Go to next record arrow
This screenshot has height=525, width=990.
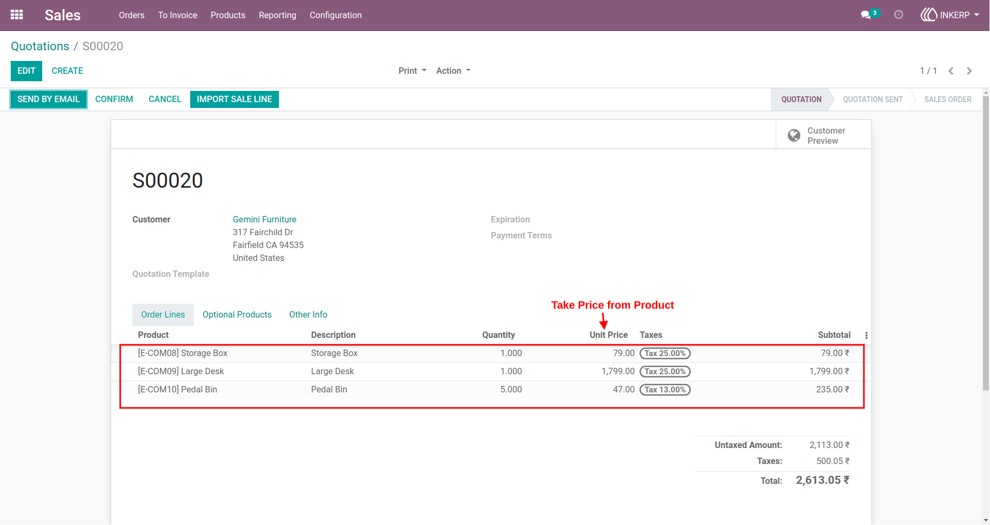pos(969,71)
